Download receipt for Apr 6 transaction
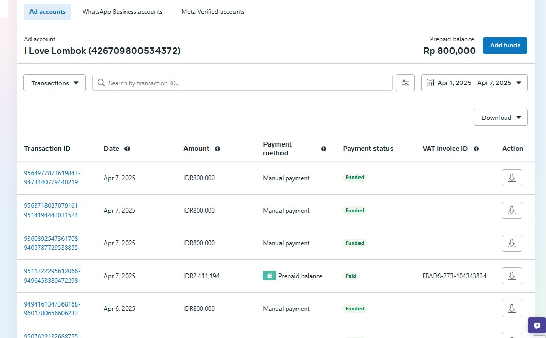546x338 pixels. 511,309
